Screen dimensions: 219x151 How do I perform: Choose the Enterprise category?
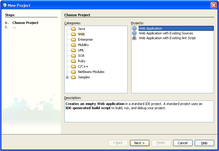click(x=85, y=40)
